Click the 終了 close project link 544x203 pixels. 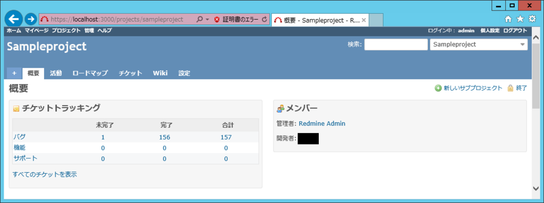(x=522, y=88)
